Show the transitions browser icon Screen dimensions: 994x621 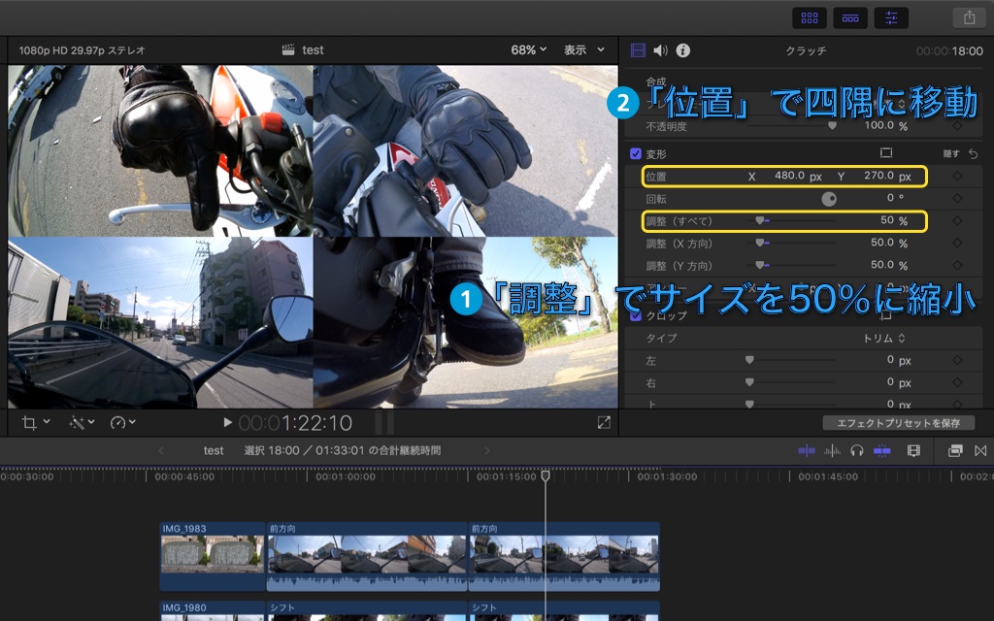pyautogui.click(x=980, y=450)
